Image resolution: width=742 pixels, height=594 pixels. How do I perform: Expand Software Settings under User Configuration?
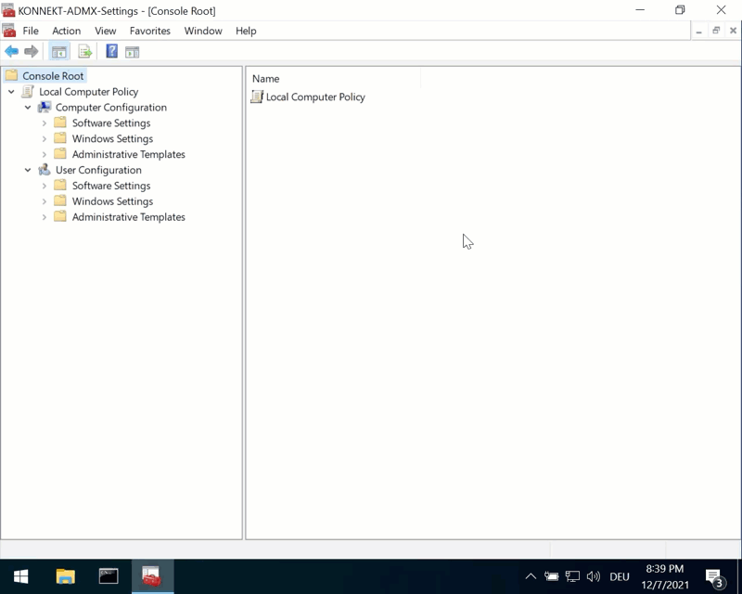[44, 186]
